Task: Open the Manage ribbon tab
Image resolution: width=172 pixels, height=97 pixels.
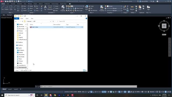Action: [x=30, y=4]
